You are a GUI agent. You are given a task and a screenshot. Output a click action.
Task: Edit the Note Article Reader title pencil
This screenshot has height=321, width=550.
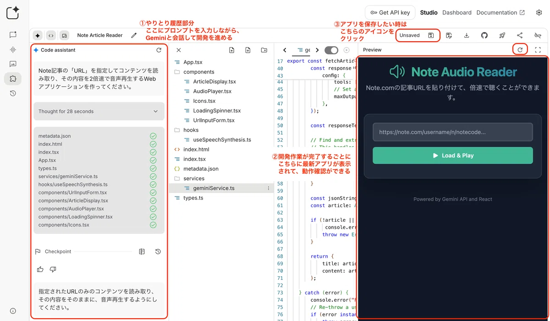[x=134, y=35]
